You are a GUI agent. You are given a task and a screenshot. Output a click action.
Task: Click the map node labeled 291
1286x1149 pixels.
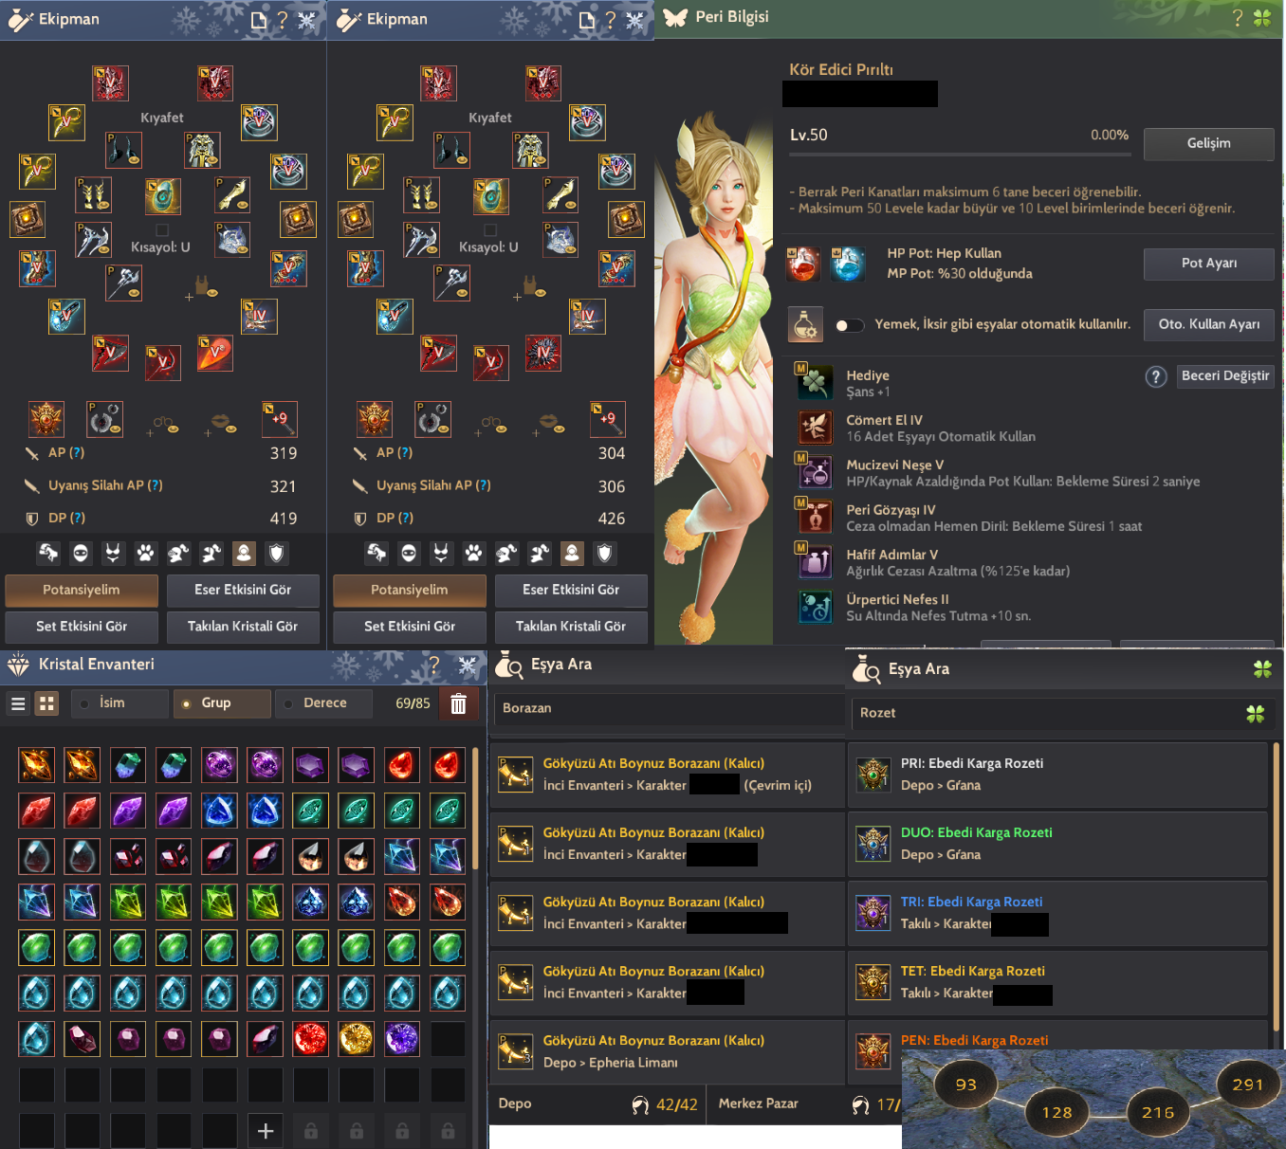tap(1247, 1085)
